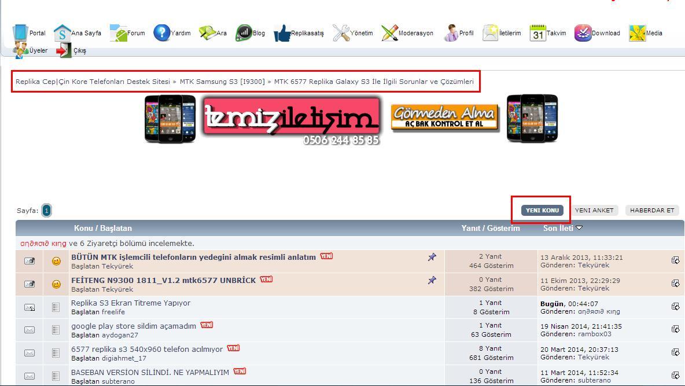Select page 1 in Sayfa pagination
Image resolution: width=685 pixels, height=386 pixels.
coord(46,211)
